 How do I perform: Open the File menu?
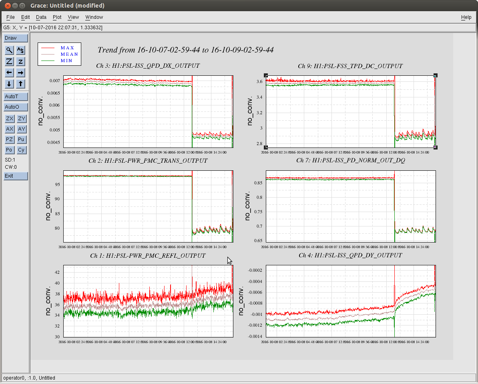point(10,17)
